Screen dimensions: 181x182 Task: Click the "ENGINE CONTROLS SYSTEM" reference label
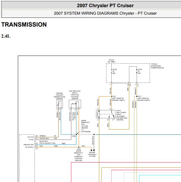coord(92,155)
